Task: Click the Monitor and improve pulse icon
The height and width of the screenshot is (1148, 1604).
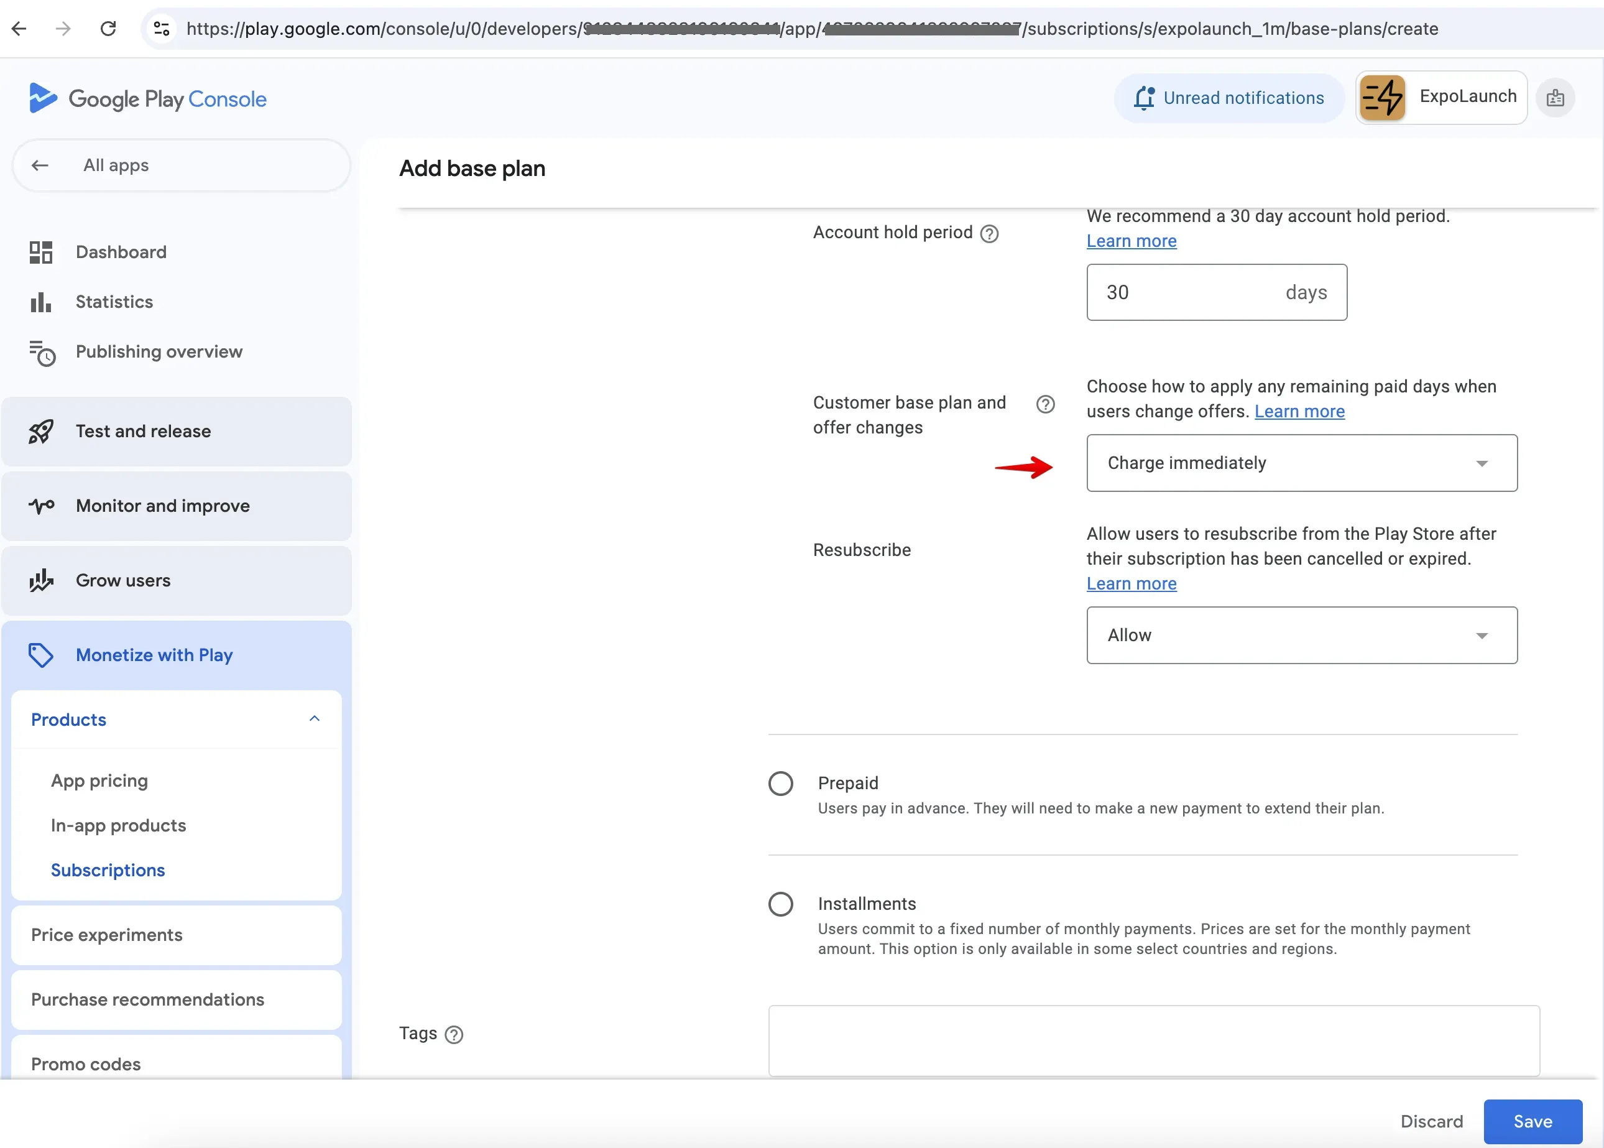Action: tap(41, 506)
